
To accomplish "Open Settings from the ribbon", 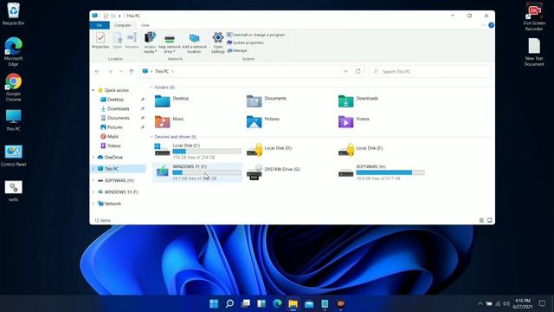I will [217, 42].
